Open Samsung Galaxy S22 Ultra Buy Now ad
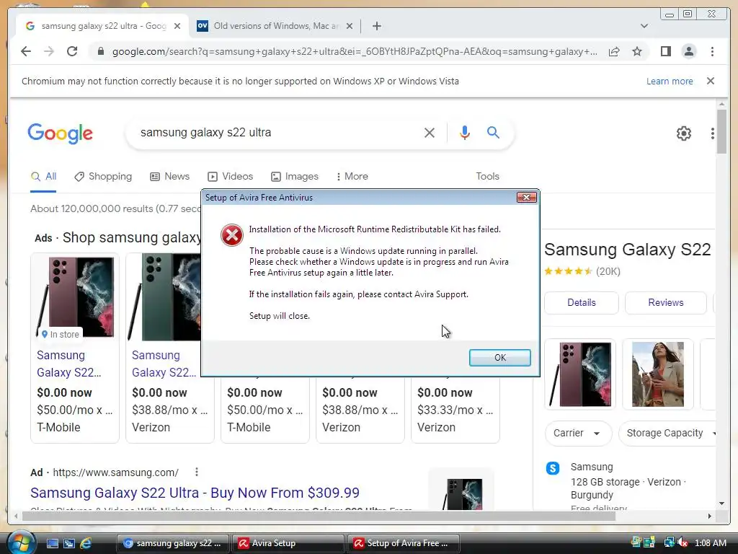 (195, 493)
